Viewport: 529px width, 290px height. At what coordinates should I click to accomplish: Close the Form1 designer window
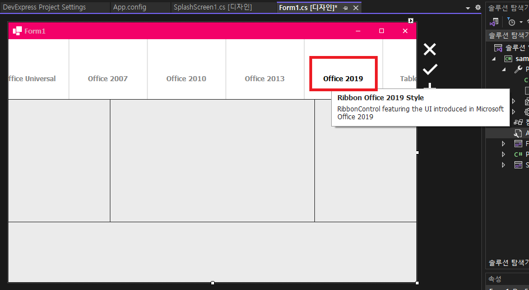[x=405, y=31]
